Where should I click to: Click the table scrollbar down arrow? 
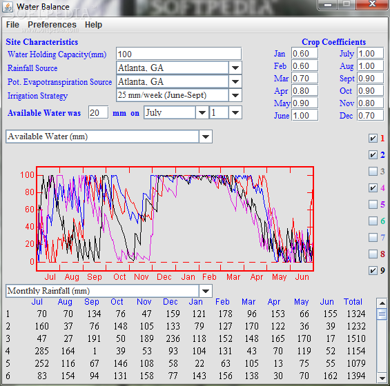(382, 378)
